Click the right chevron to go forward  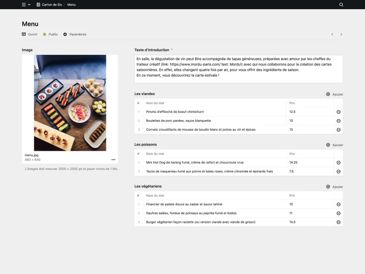[x=341, y=34]
